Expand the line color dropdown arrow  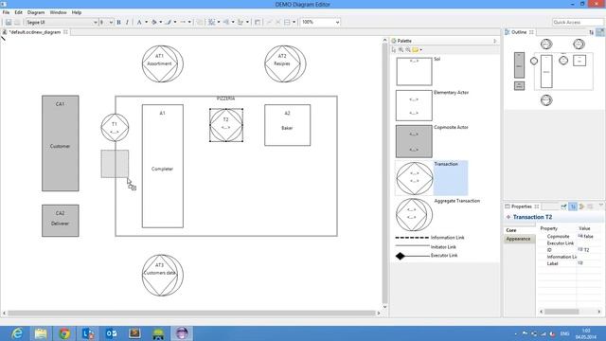pos(175,23)
